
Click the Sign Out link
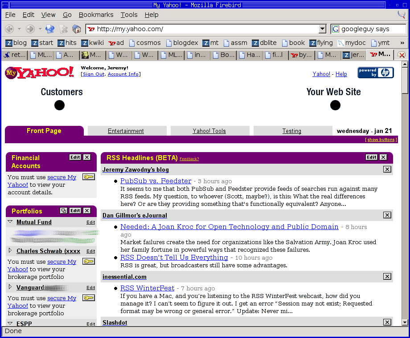[x=94, y=74]
